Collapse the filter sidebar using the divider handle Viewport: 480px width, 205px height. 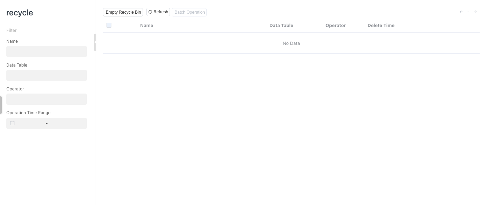(95, 42)
